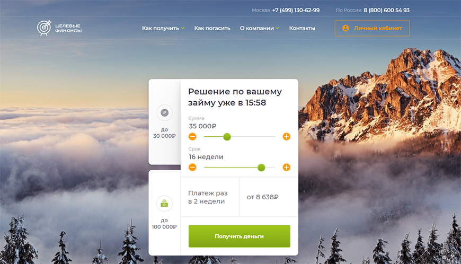Open the Личный кабинет button

pos(372,28)
